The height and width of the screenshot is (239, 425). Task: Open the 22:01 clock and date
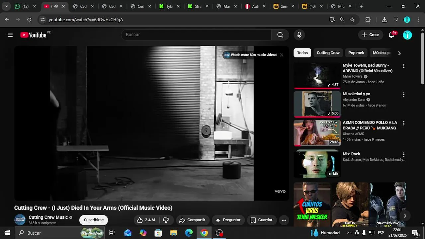pos(397,233)
